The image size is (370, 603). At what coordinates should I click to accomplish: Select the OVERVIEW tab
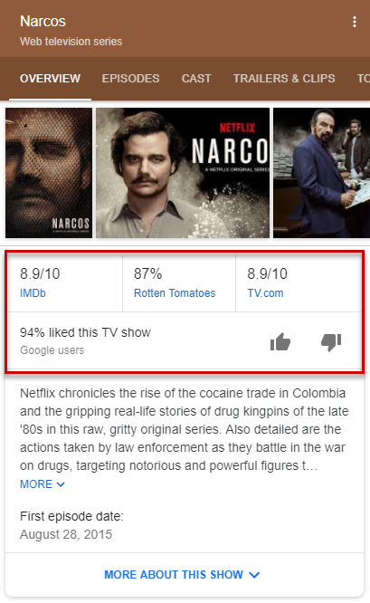50,79
